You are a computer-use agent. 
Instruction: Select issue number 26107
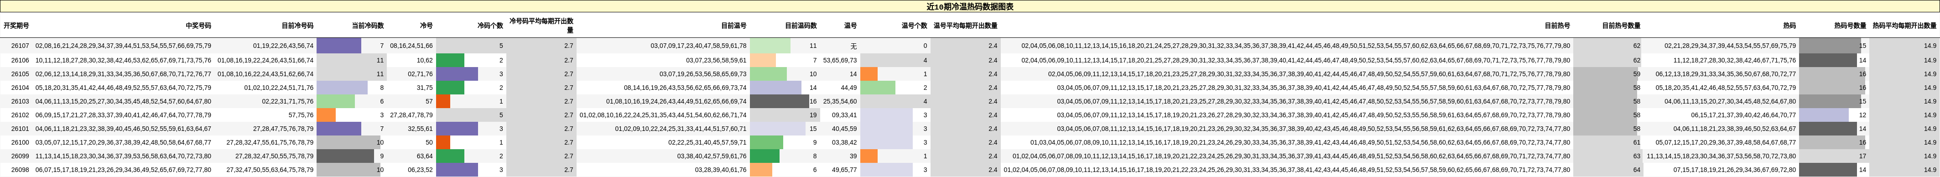[21, 46]
